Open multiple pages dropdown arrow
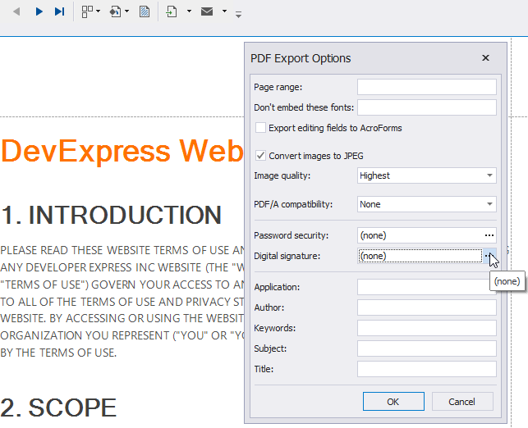Viewport: 528px width, 428px height. pos(98,11)
